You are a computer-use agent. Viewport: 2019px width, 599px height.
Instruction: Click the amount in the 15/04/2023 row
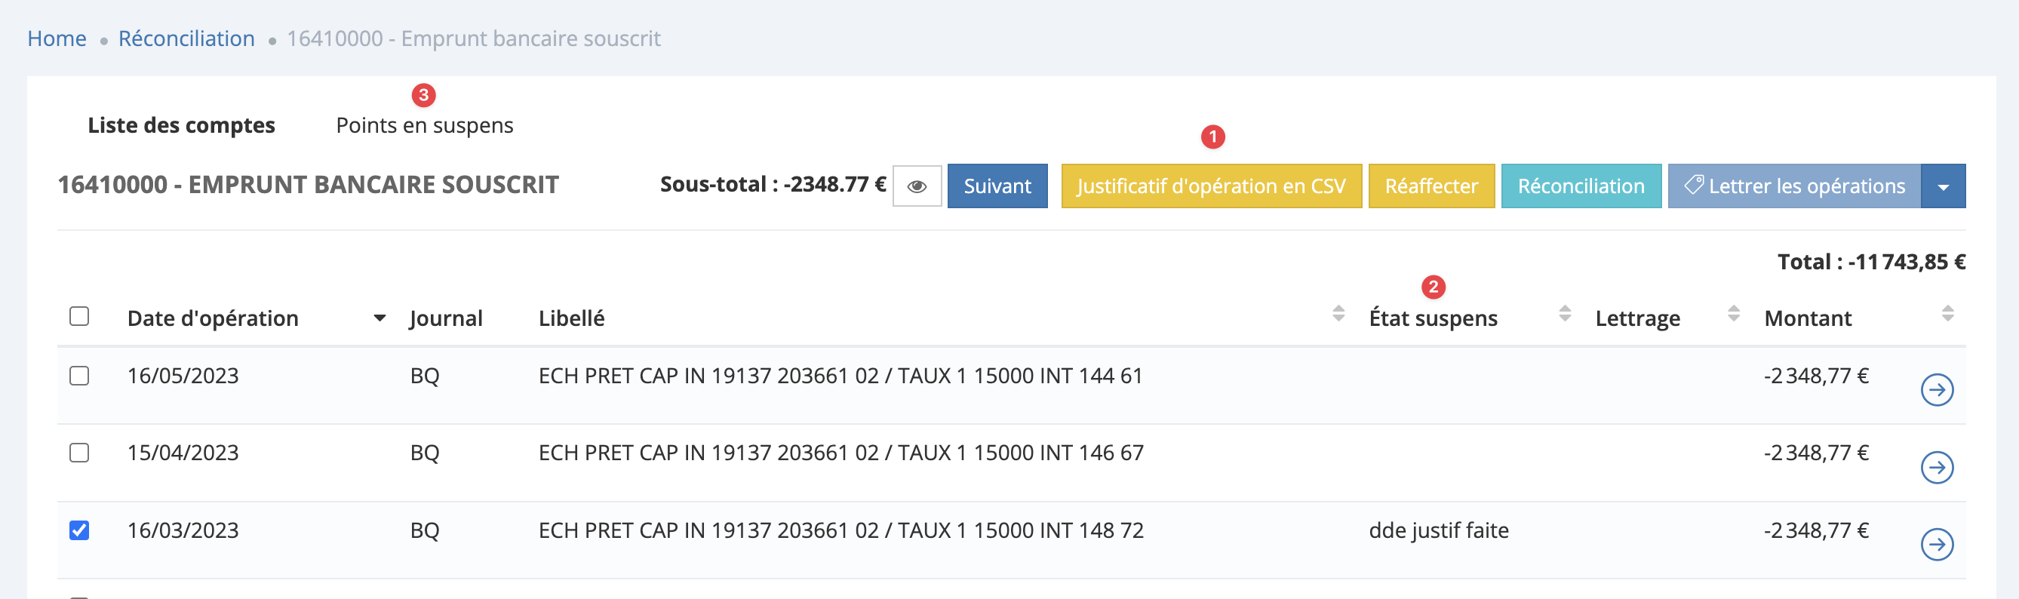click(x=1816, y=453)
